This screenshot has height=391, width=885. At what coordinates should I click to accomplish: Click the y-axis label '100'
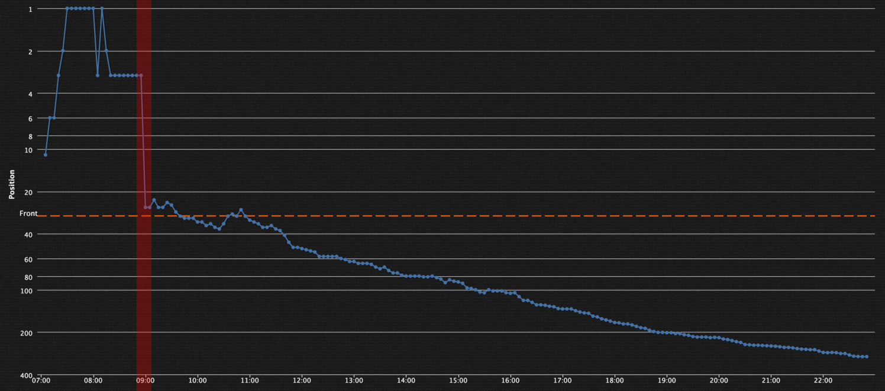pyautogui.click(x=27, y=290)
